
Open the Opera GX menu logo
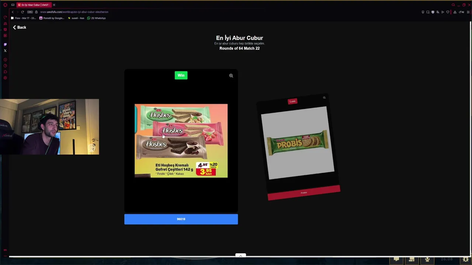[x=5, y=5]
